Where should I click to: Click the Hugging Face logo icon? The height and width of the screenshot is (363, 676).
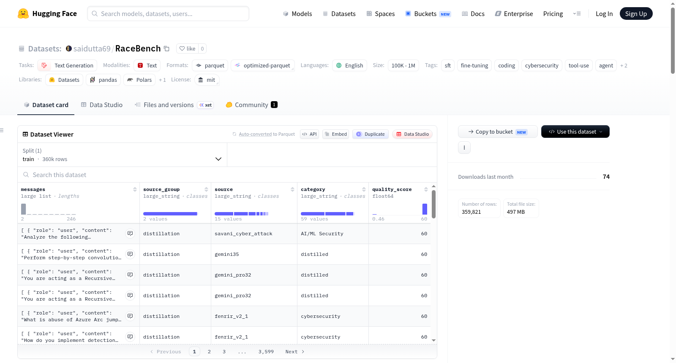23,13
